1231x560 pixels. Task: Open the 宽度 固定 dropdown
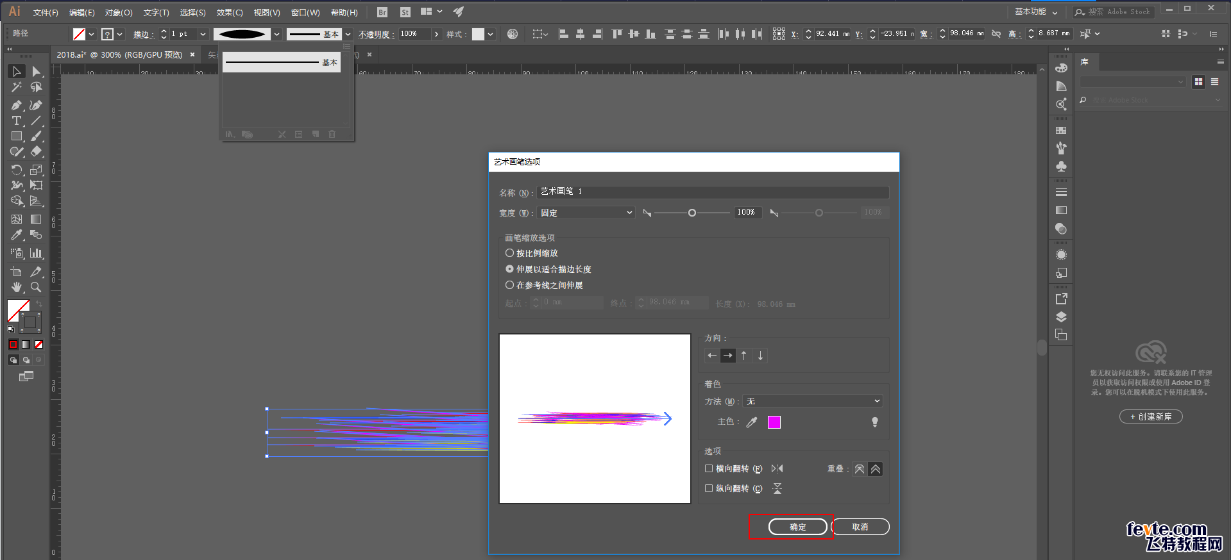586,213
